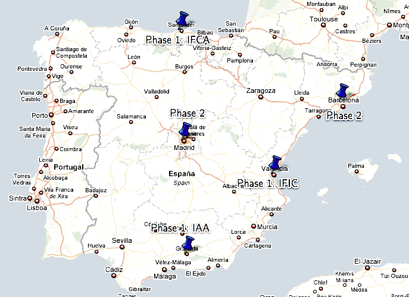This screenshot has width=409, height=297.
Task: Click the Burgos city marker
Action: click(185, 72)
